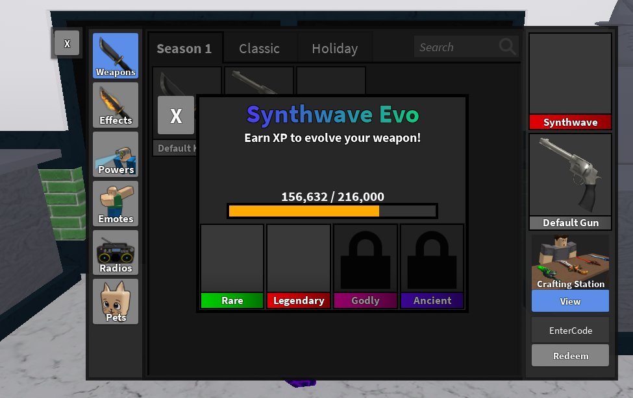Click the View crafting station button
633x398 pixels.
click(x=570, y=301)
